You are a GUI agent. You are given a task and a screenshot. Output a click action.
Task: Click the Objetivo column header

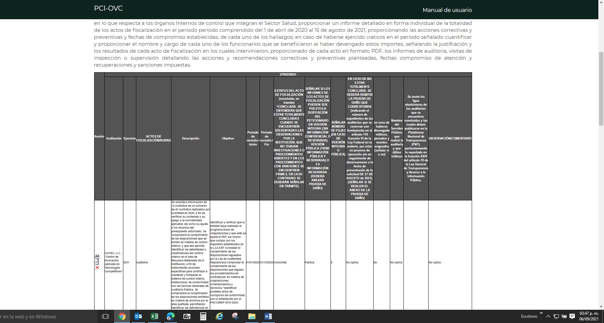(x=228, y=138)
